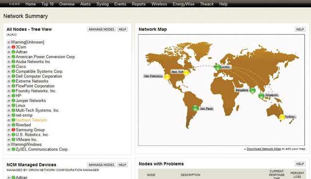This screenshot has width=311, height=179.
Task: Go to the Reports view
Action: [x=138, y=4]
